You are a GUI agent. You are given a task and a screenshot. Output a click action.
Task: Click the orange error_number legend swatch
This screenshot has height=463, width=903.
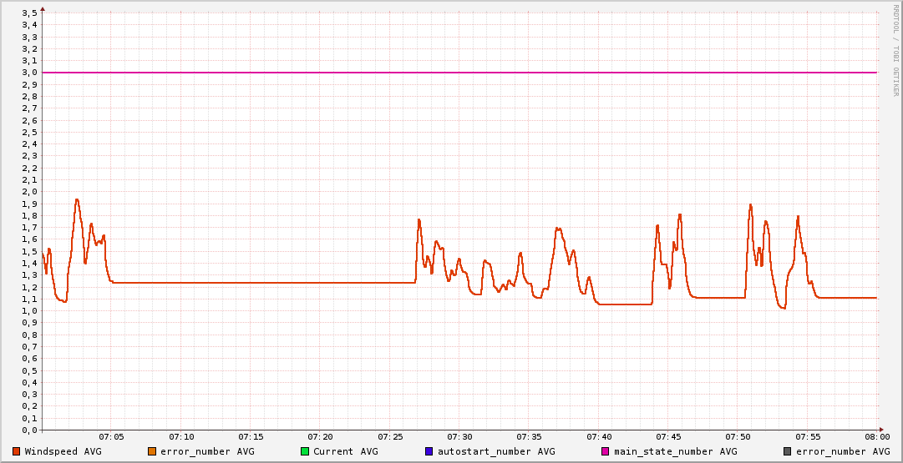pyautogui.click(x=151, y=451)
